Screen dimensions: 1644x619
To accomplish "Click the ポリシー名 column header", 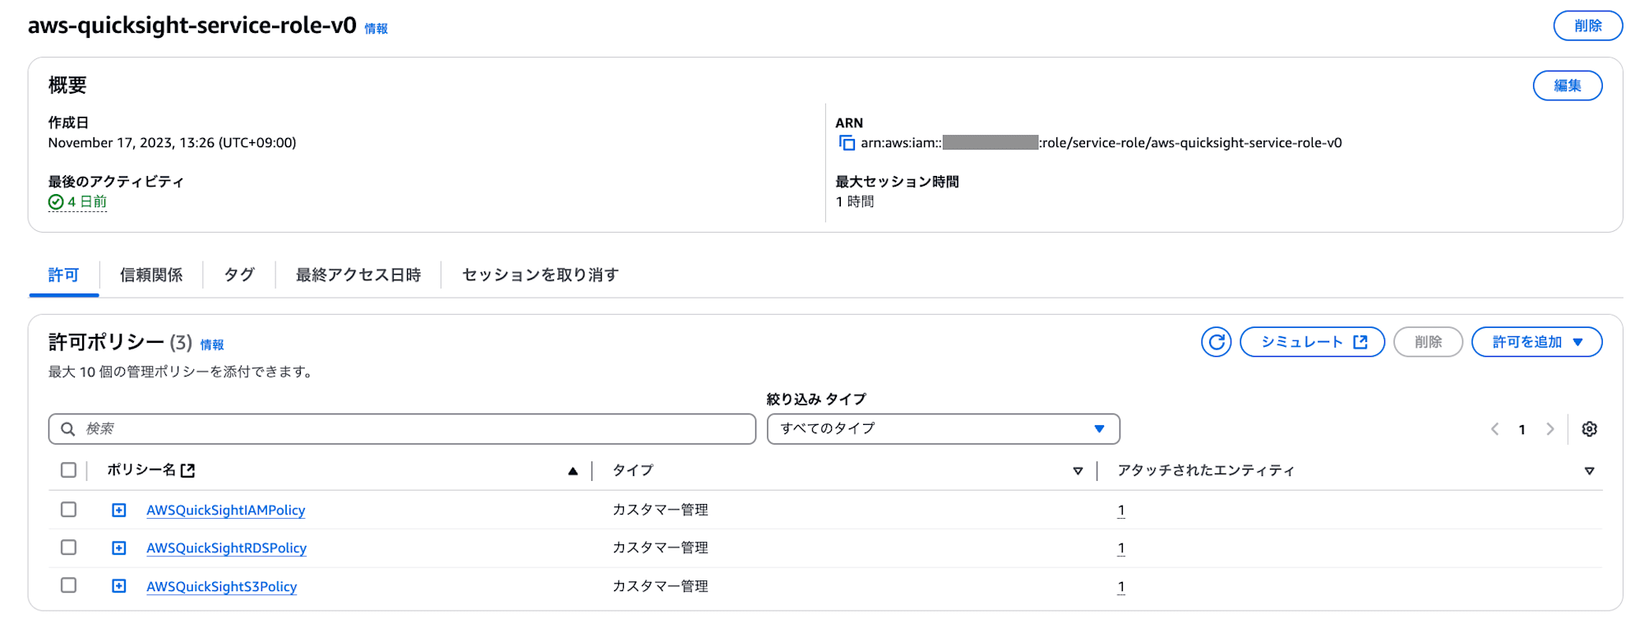I will [141, 470].
